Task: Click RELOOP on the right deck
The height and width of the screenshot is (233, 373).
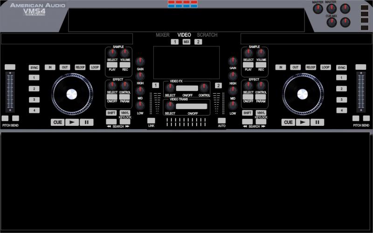Action: tap(311, 67)
